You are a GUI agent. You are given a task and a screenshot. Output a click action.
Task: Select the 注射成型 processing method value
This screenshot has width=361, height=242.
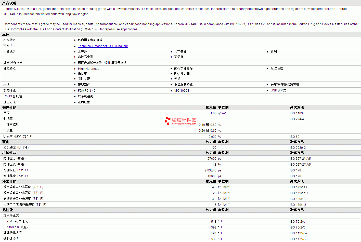84,102
